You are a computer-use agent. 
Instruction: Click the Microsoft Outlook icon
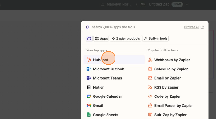pyautogui.click(x=89, y=69)
